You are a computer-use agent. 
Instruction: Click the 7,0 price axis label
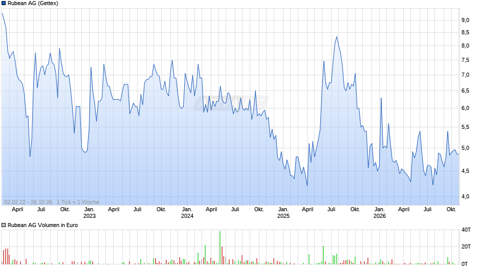coord(465,75)
